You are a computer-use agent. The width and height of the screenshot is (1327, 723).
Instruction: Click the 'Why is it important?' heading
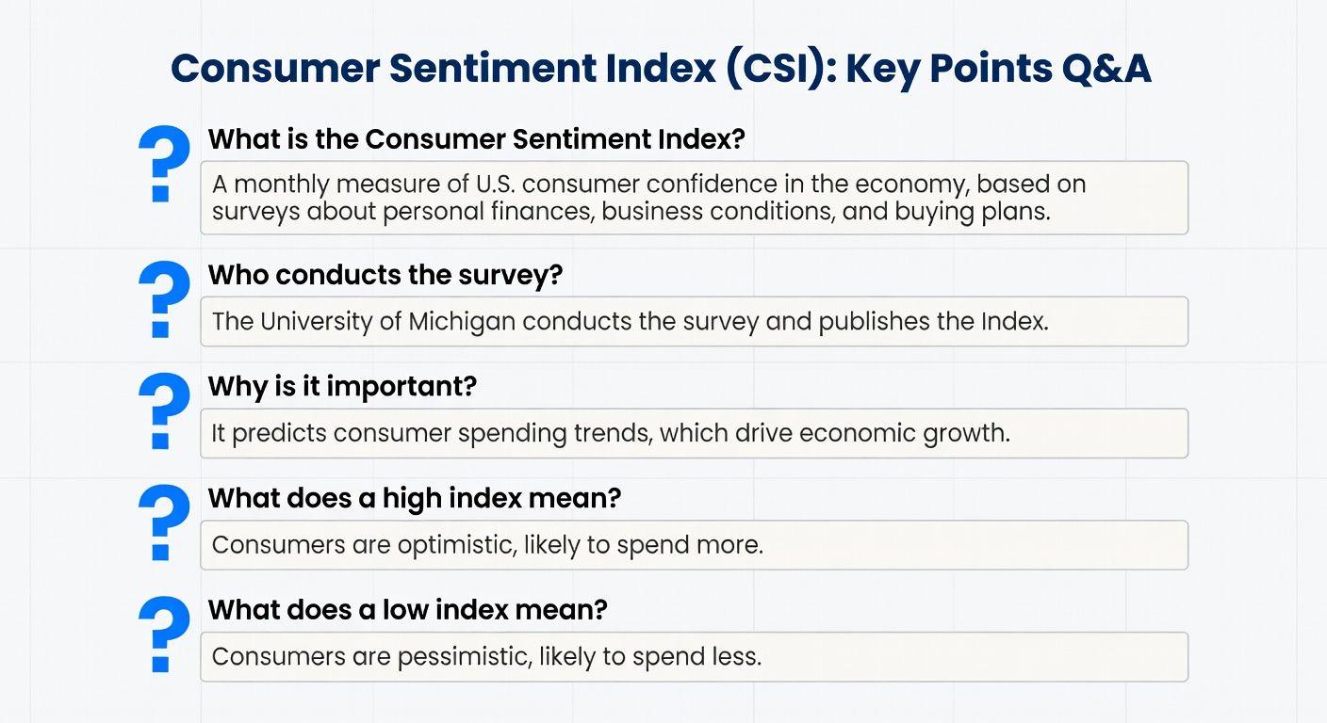point(342,387)
